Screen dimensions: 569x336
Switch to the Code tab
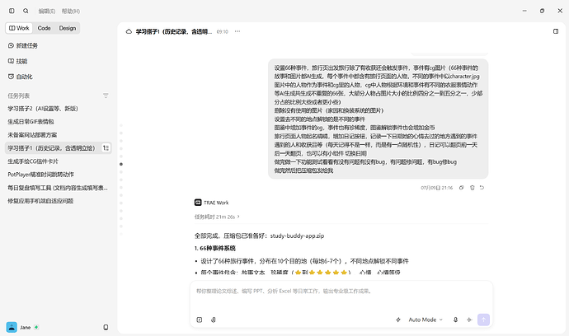tap(44, 28)
